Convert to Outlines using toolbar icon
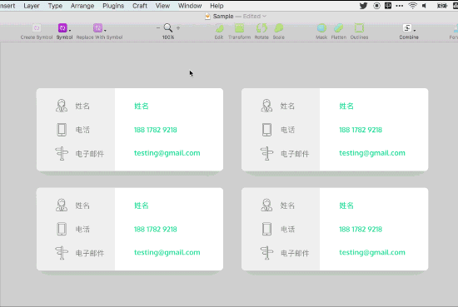 (x=359, y=28)
